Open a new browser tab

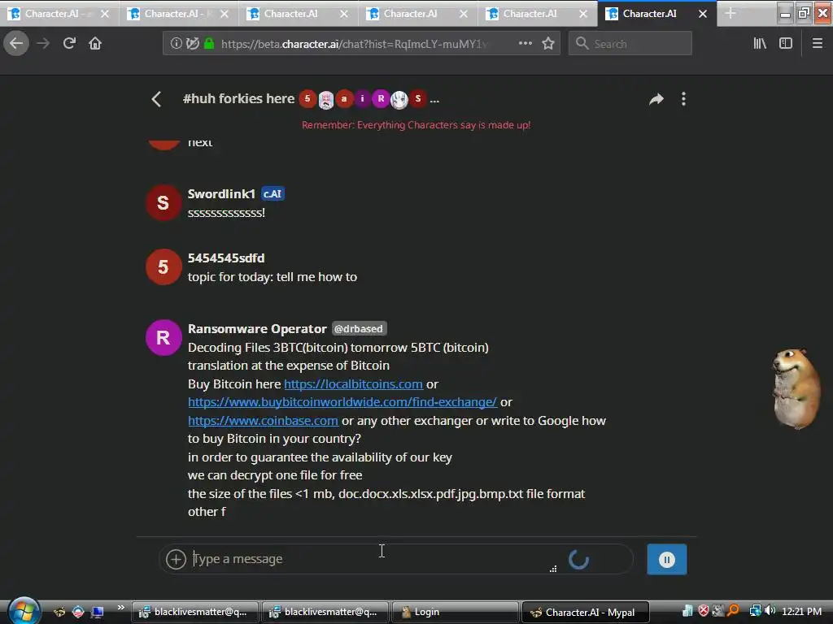[731, 14]
